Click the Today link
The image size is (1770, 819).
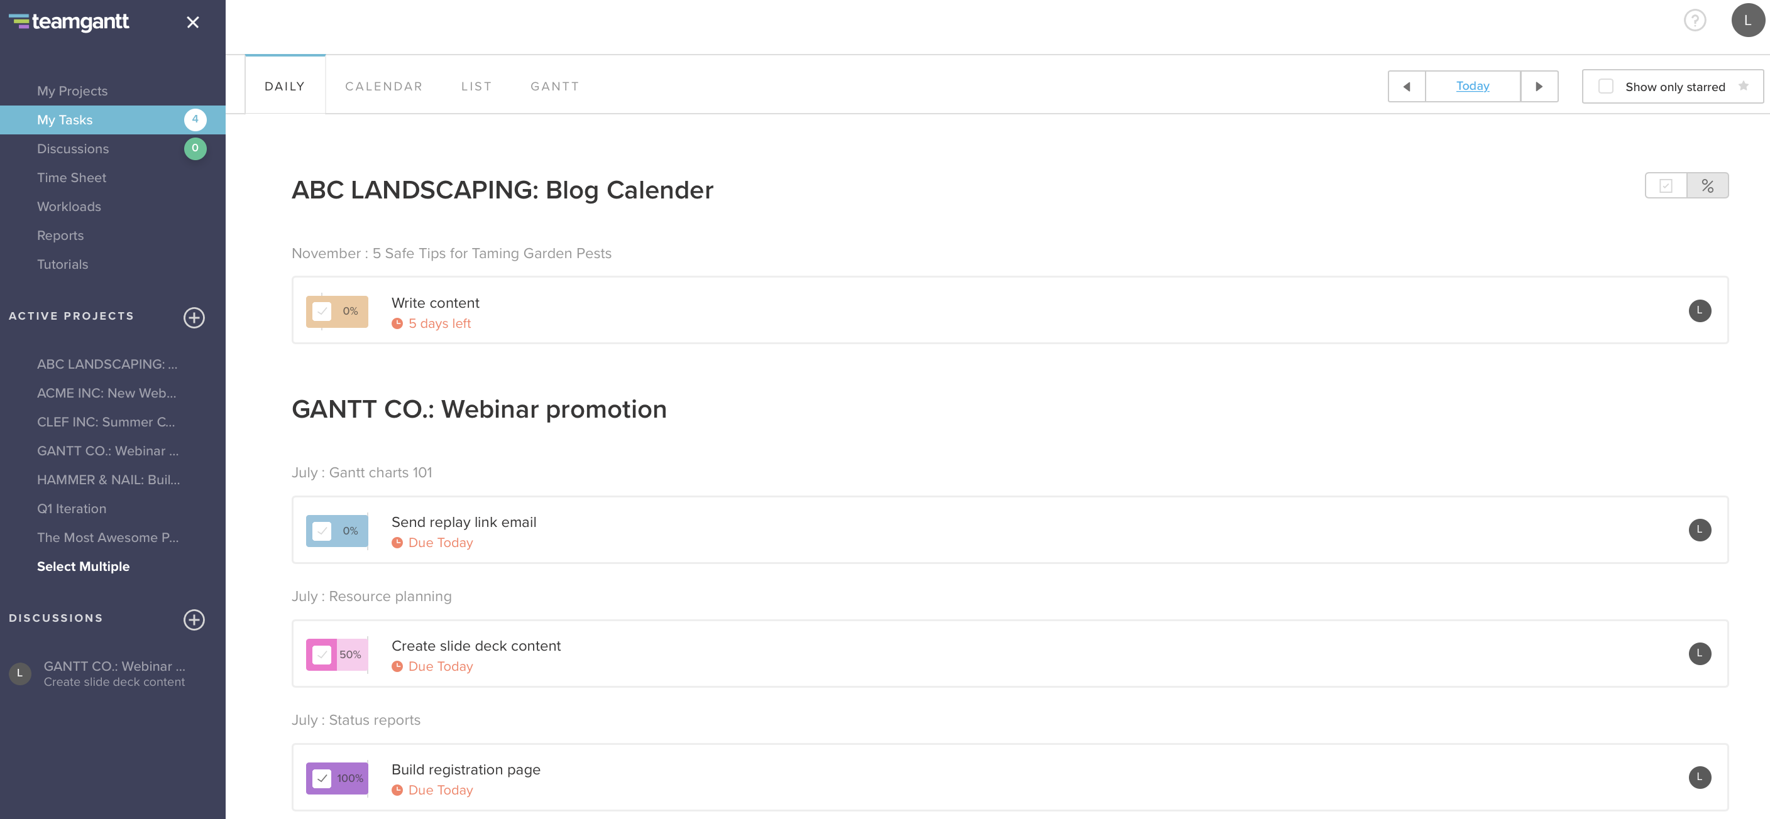pyautogui.click(x=1472, y=86)
